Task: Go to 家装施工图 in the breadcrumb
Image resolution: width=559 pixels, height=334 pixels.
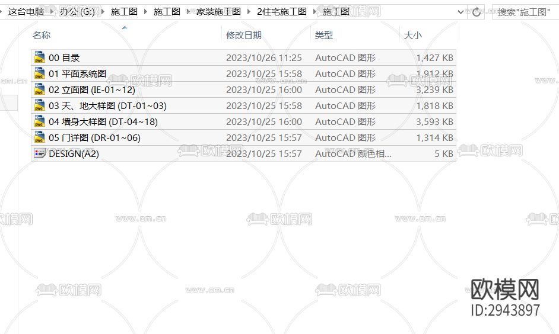Action: coord(218,12)
